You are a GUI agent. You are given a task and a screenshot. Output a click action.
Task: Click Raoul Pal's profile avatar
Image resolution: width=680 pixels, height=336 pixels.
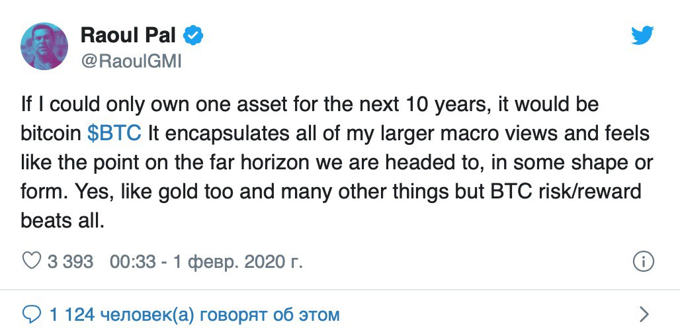click(x=45, y=46)
